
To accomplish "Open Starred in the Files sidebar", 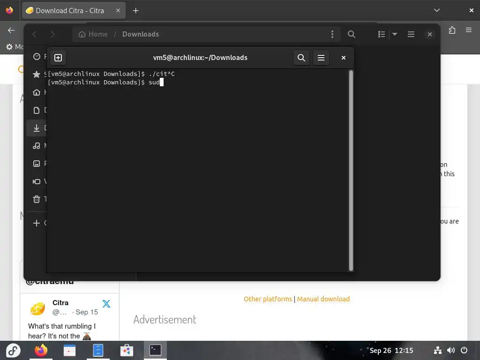I will 37,75.
